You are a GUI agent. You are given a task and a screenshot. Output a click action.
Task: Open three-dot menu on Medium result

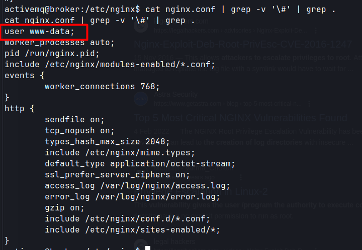(x=241, y=177)
